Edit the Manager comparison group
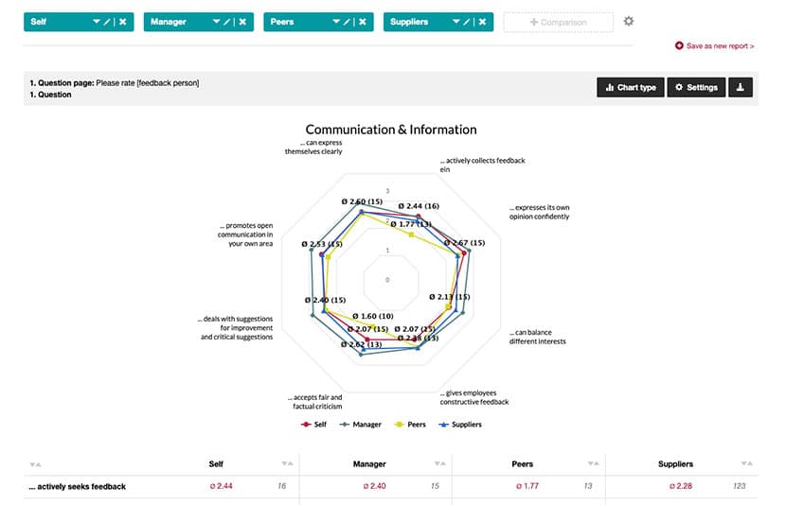 click(x=226, y=22)
